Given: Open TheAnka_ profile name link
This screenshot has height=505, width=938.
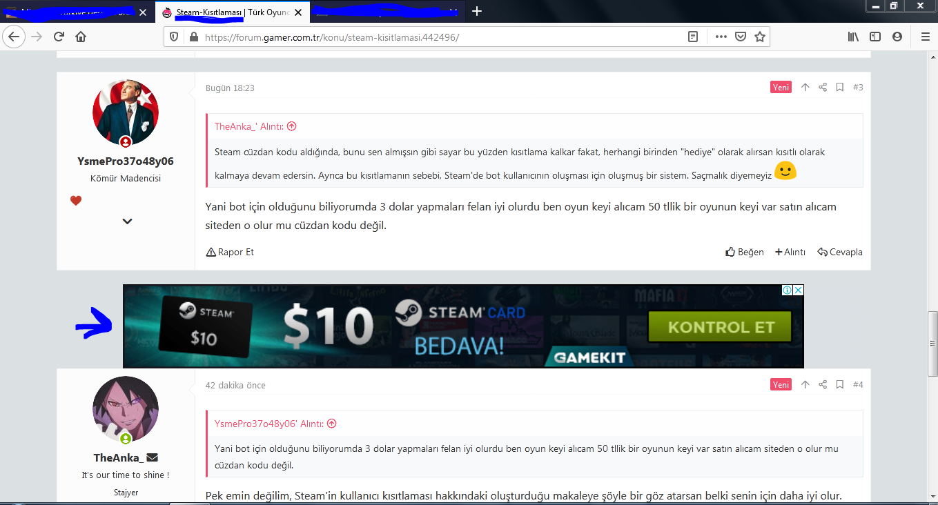Looking at the screenshot, I should pyautogui.click(x=118, y=457).
